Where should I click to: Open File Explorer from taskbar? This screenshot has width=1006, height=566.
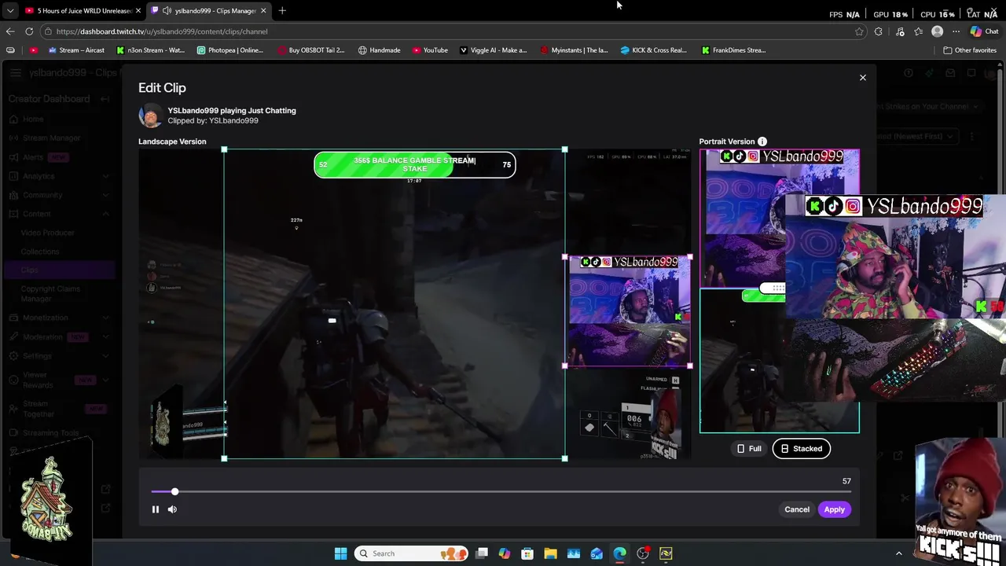point(550,553)
